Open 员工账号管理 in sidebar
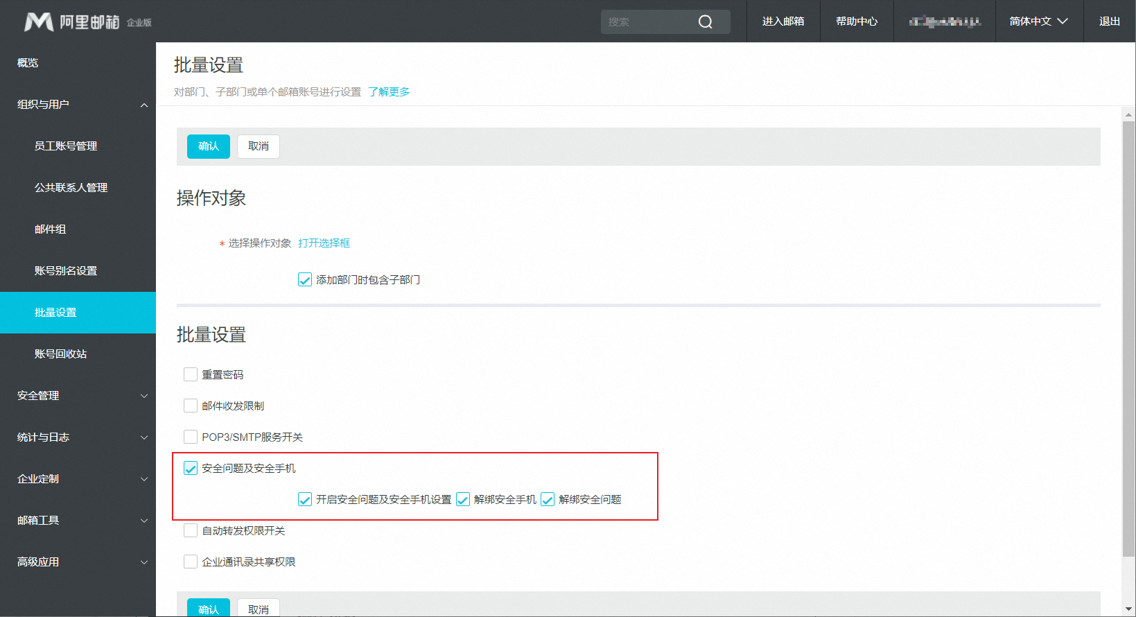The width and height of the screenshot is (1136, 617). coord(78,146)
